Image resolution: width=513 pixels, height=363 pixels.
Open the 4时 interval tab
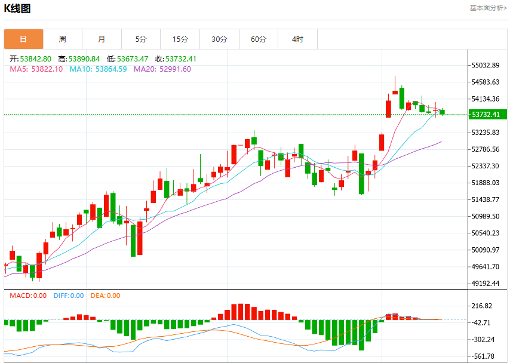pyautogui.click(x=298, y=39)
